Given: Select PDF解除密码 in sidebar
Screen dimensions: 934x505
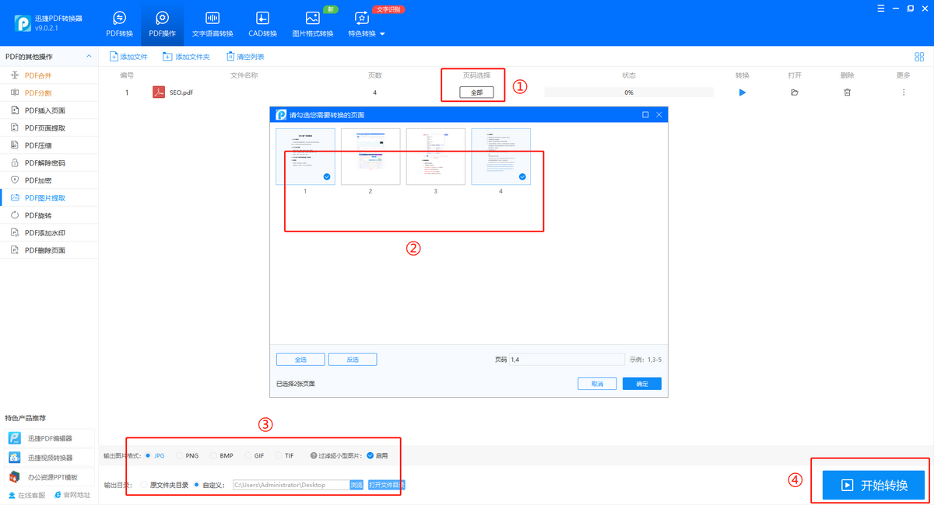Looking at the screenshot, I should point(49,163).
